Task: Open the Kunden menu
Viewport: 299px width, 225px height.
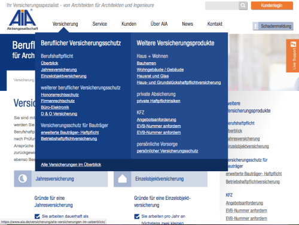Action: click(129, 24)
